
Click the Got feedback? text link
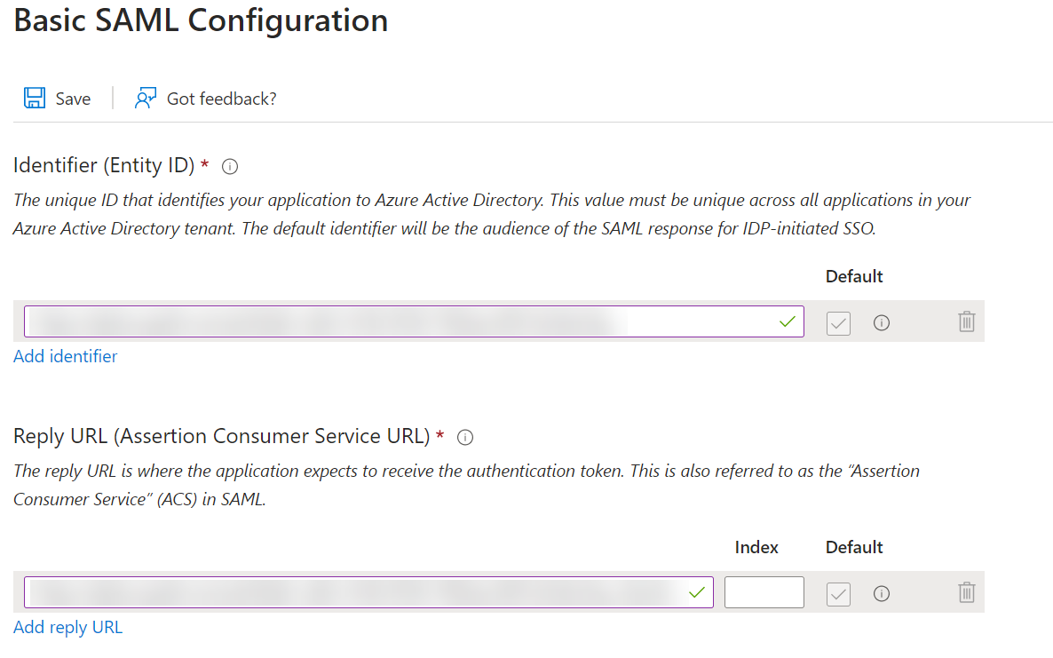221,98
